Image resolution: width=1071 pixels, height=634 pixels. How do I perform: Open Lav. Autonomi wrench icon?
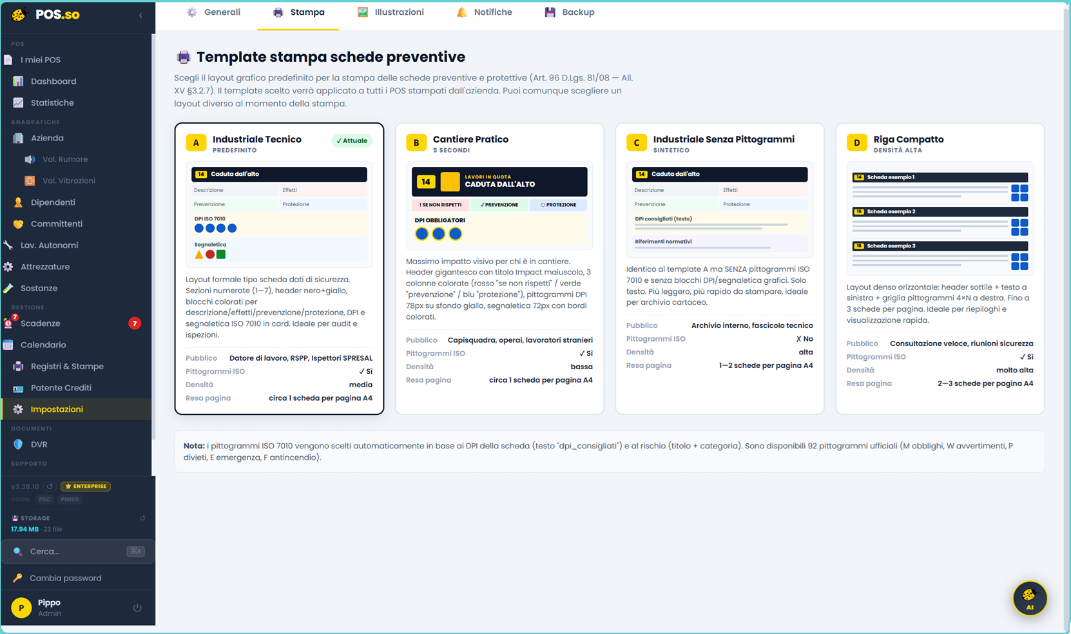[x=8, y=245]
